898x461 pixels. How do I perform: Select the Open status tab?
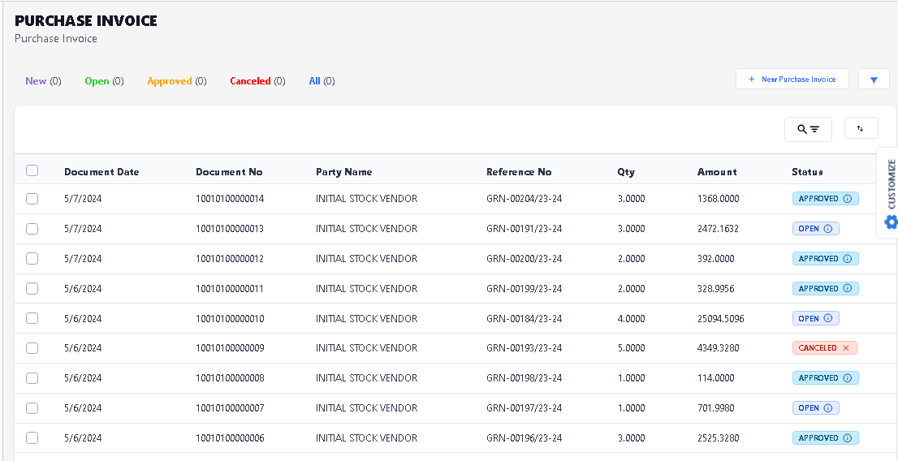(x=97, y=81)
